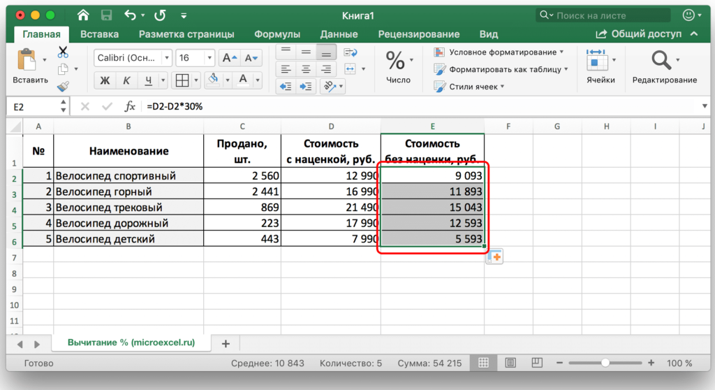This screenshot has height=390, width=715.
Task: Switch to the Главная ribbon tab
Action: click(41, 34)
